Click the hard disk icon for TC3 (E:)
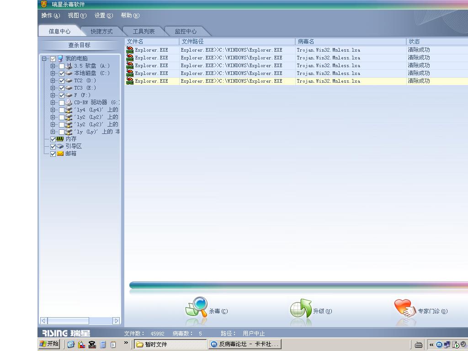468x351 pixels. tap(69, 88)
